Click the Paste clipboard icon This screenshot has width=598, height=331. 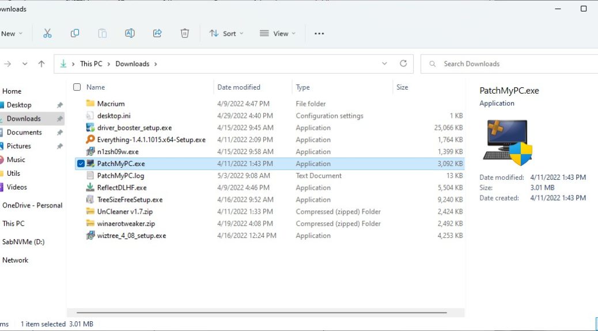pos(102,33)
